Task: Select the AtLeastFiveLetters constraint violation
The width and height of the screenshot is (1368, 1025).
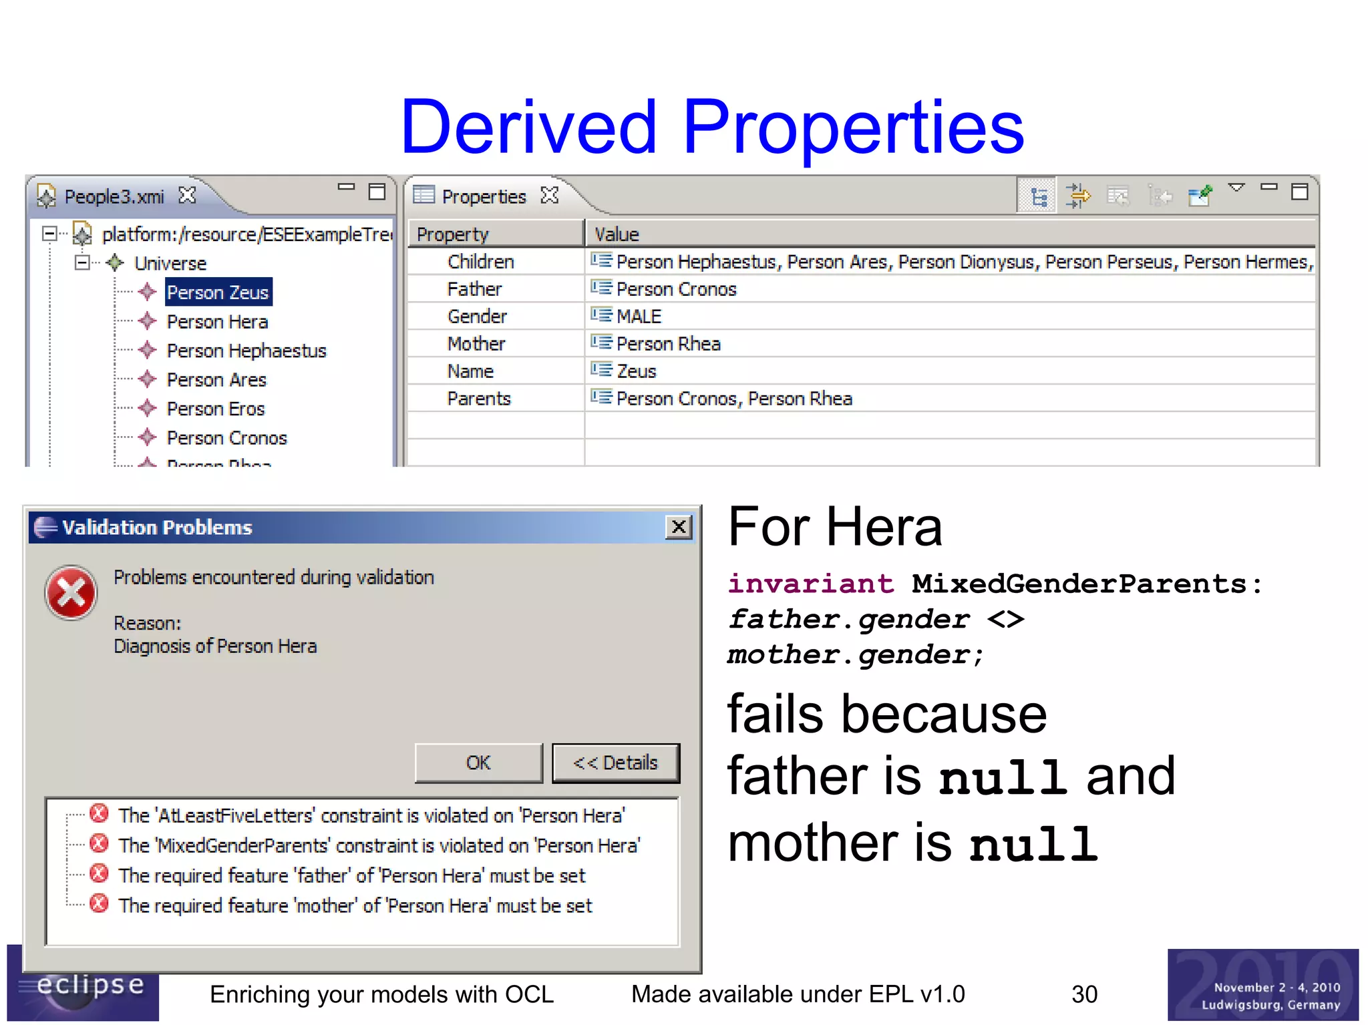Action: click(x=371, y=815)
